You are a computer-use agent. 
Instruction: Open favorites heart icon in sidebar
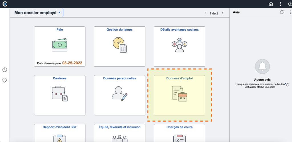(x=5, y=80)
